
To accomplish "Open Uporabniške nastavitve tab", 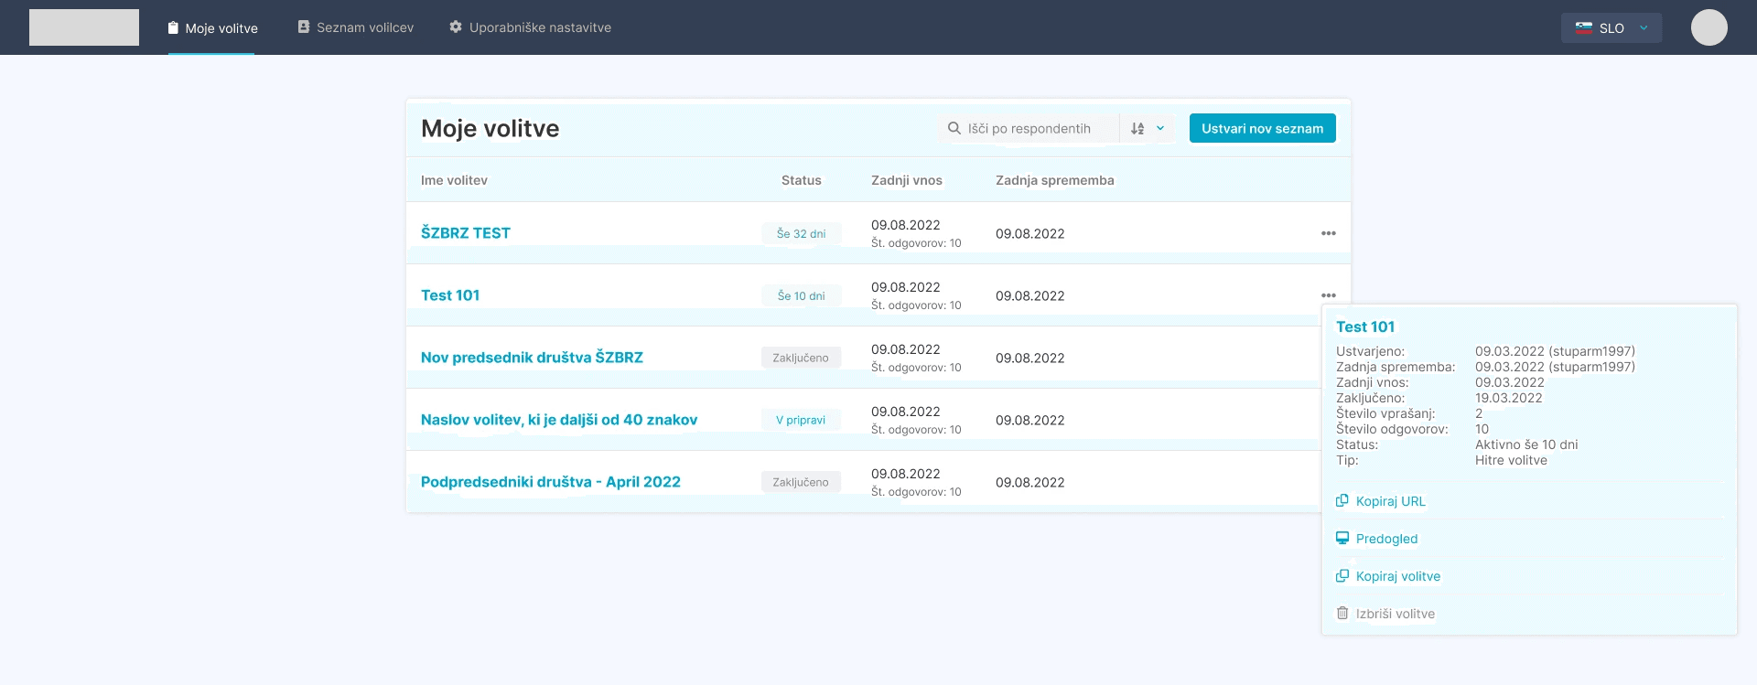I will (x=531, y=27).
